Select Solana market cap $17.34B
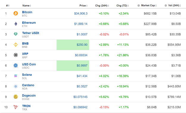Image resolution: width=186 pixels, height=113 pixels. click(151, 76)
